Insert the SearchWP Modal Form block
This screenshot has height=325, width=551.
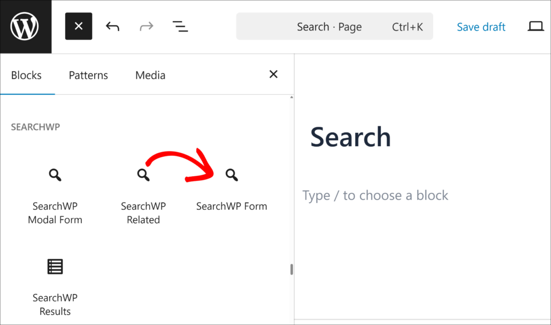(x=55, y=195)
